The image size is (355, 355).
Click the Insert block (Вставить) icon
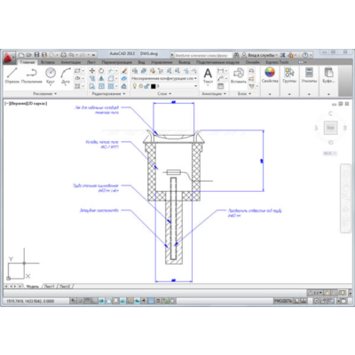(x=239, y=75)
